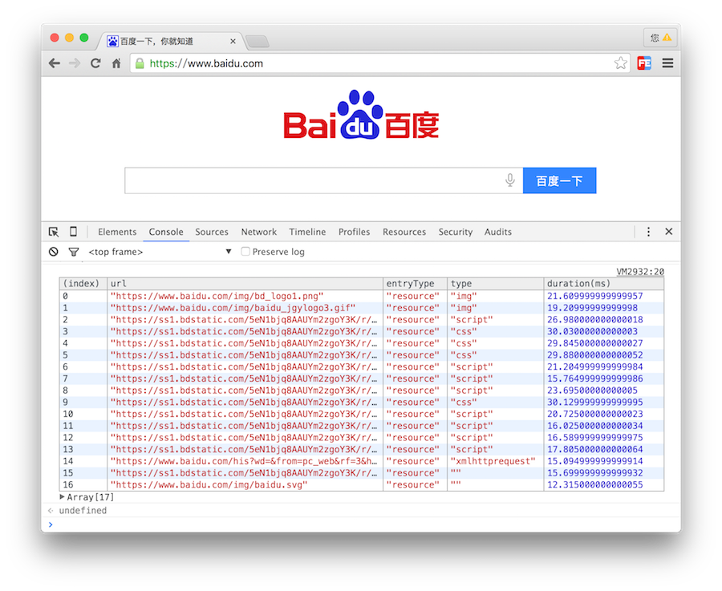
Task: Click the index cell for row 16
Action: pyautogui.click(x=83, y=484)
